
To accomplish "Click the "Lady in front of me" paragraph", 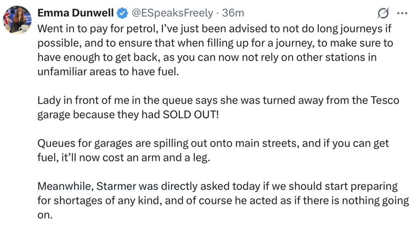I will pyautogui.click(x=217, y=107).
